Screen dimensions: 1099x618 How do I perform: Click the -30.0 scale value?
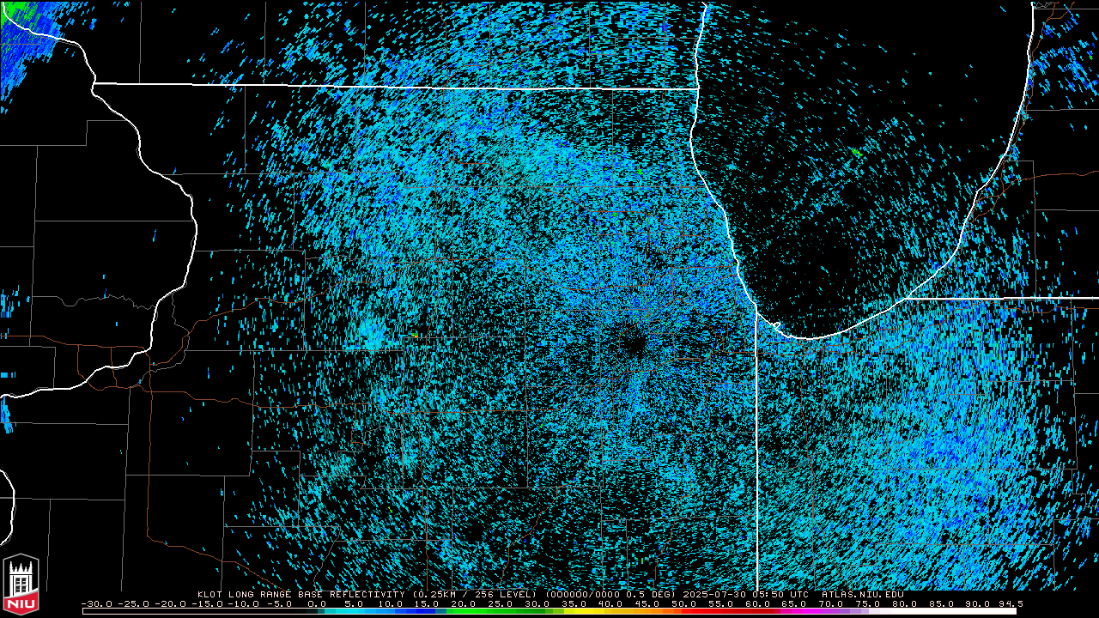point(97,603)
